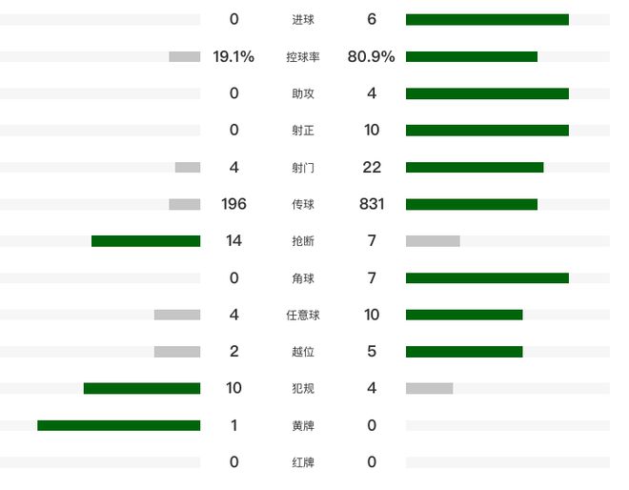Viewport: 629px width, 490px height.
Task: Click the green 黄牌 bar for 1
Action: [x=119, y=425]
